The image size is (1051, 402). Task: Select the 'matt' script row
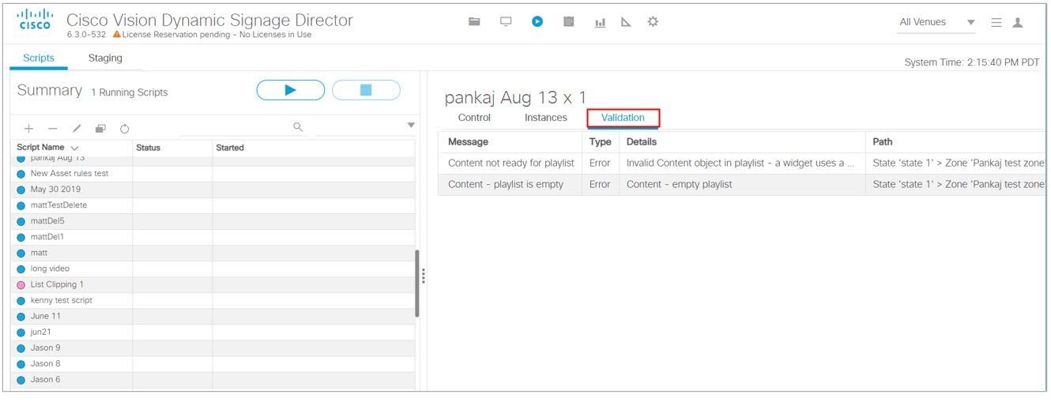[213, 253]
